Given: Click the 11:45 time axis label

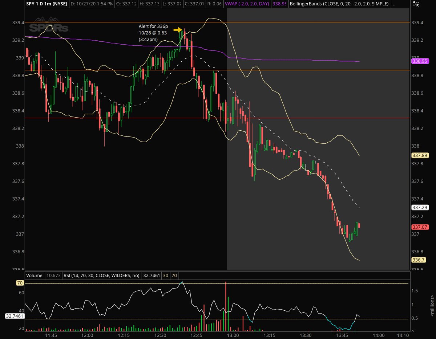Looking at the screenshot, I should pyautogui.click(x=51, y=335).
